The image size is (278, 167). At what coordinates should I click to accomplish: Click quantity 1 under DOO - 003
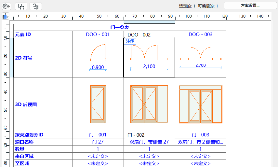(x=201, y=149)
